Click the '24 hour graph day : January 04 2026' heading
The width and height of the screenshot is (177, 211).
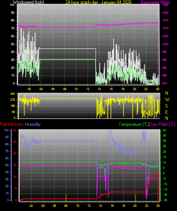pos(98,2)
